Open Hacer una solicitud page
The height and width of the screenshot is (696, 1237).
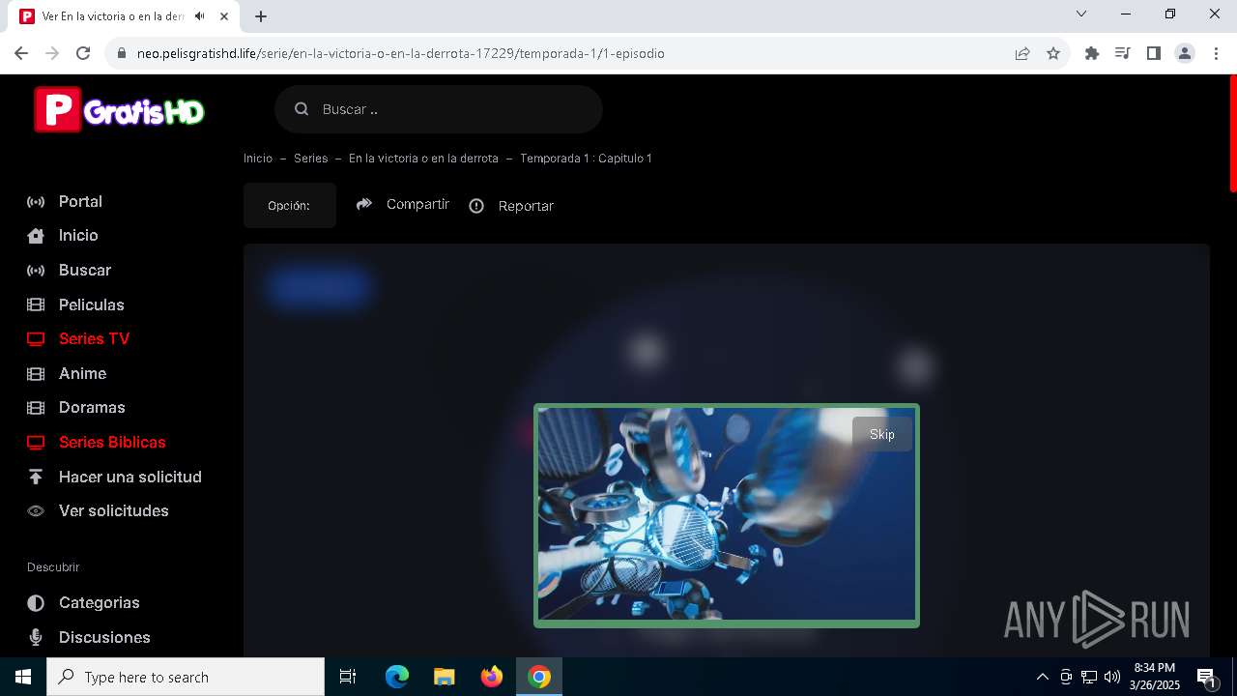pyautogui.click(x=130, y=477)
